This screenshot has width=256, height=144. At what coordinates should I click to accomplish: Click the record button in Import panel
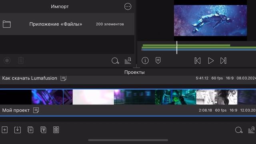pyautogui.click(x=7, y=60)
